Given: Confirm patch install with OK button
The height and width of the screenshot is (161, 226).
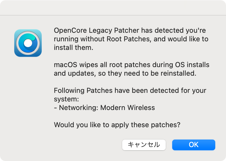Looking at the screenshot, I should click(193, 145).
